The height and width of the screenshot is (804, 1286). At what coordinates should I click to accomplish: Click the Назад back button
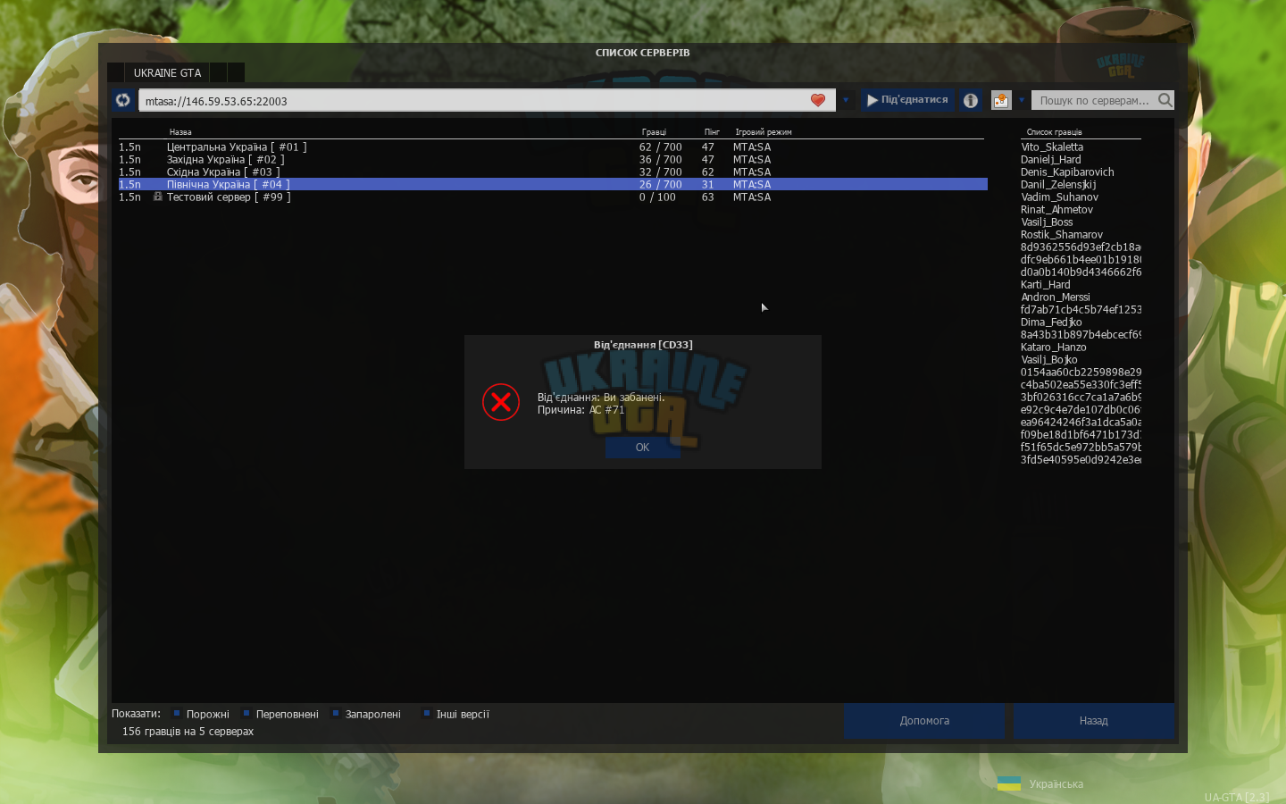(1093, 721)
